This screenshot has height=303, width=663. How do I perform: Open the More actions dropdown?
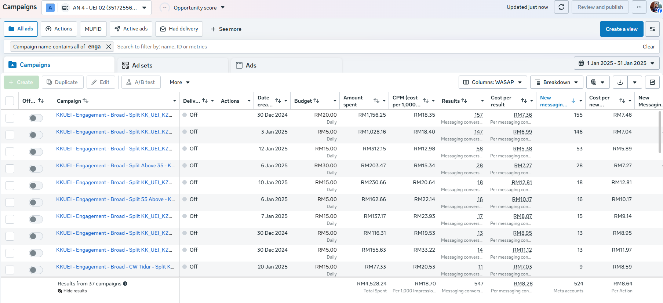click(x=179, y=82)
